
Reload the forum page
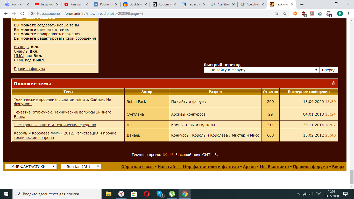tap(22, 13)
